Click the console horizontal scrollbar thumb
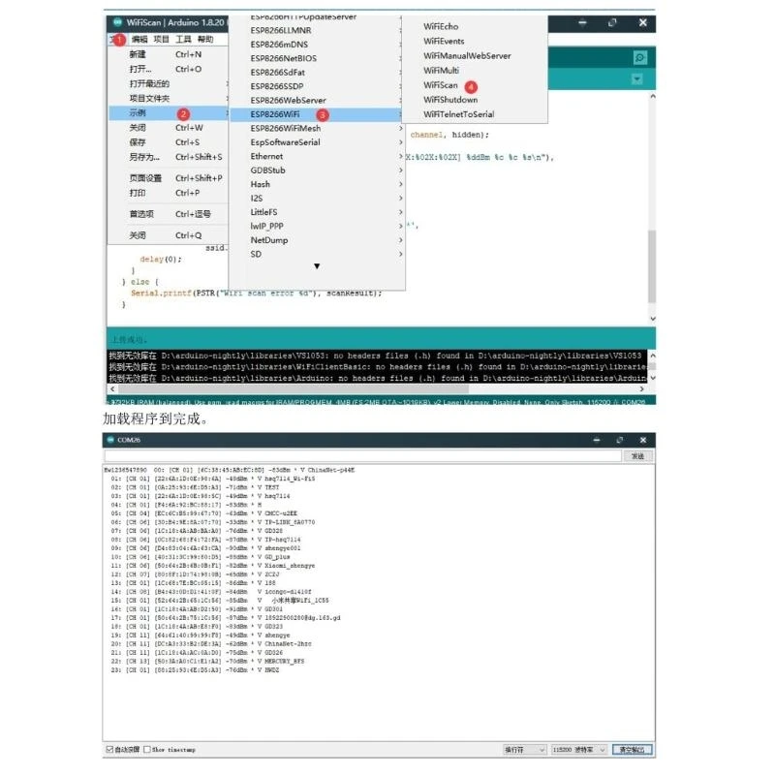 [294, 389]
